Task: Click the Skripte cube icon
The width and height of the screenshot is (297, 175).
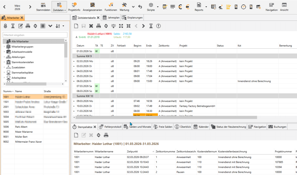Action: [151, 5]
